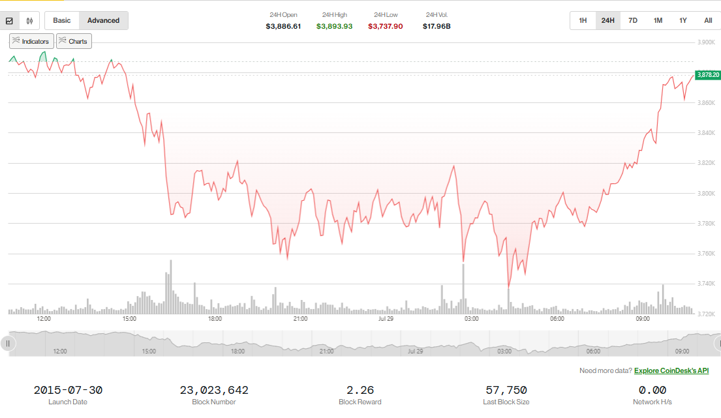Switch to candlestick chart view icon

click(29, 21)
